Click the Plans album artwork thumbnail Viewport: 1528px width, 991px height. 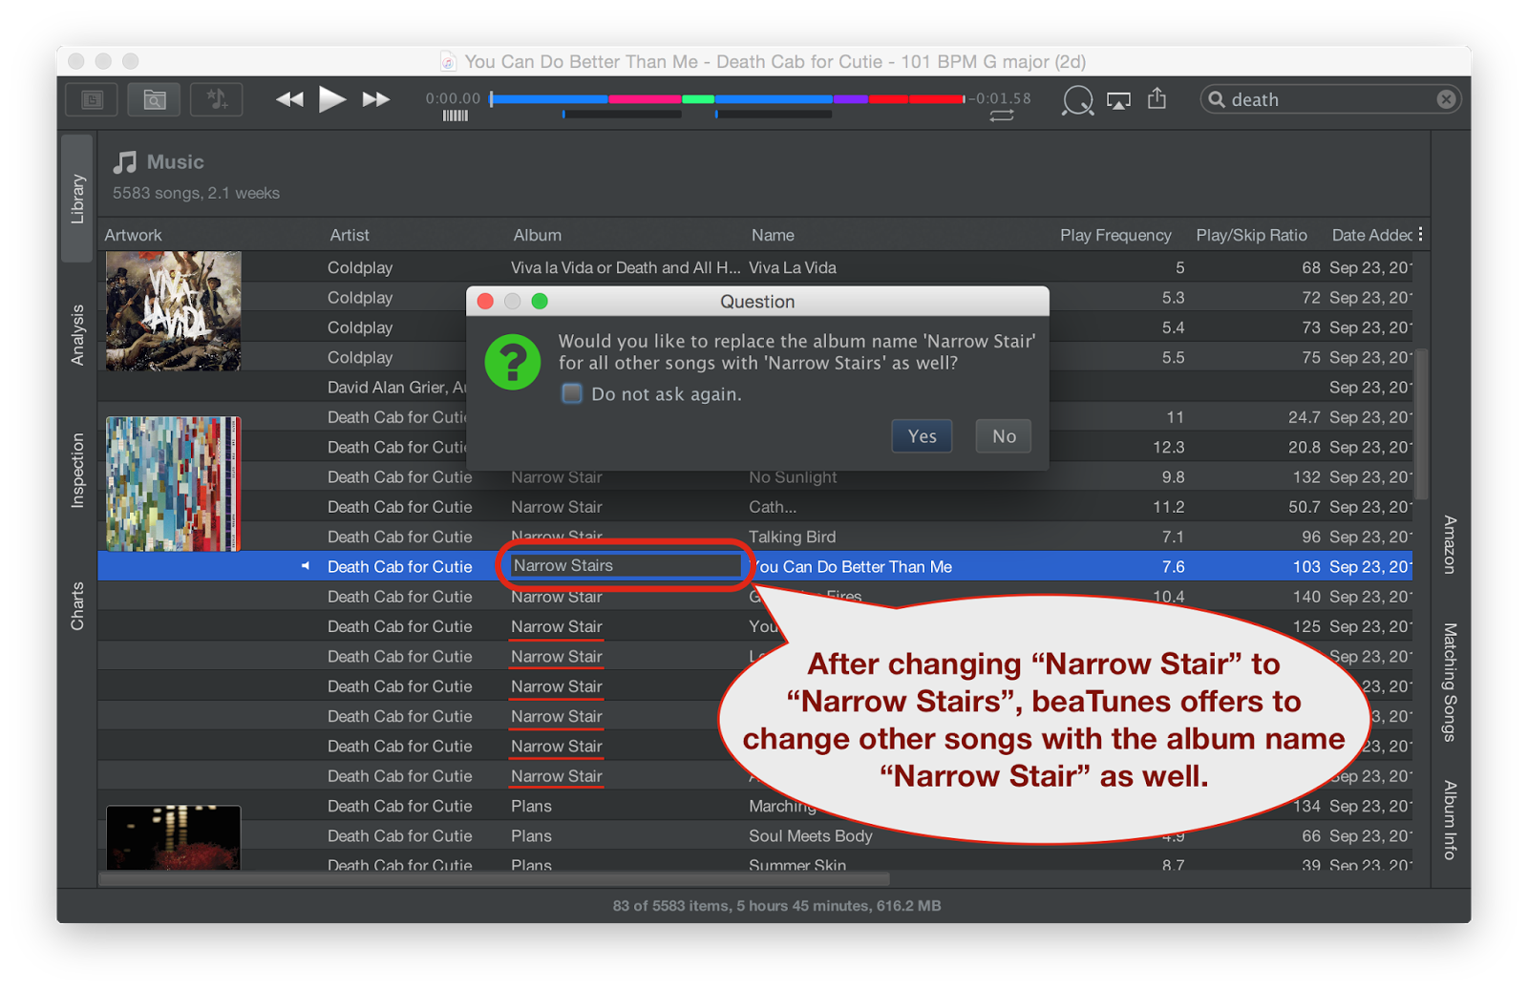[173, 837]
